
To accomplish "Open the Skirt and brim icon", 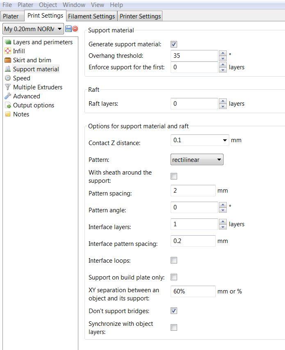I will pyautogui.click(x=8, y=60).
